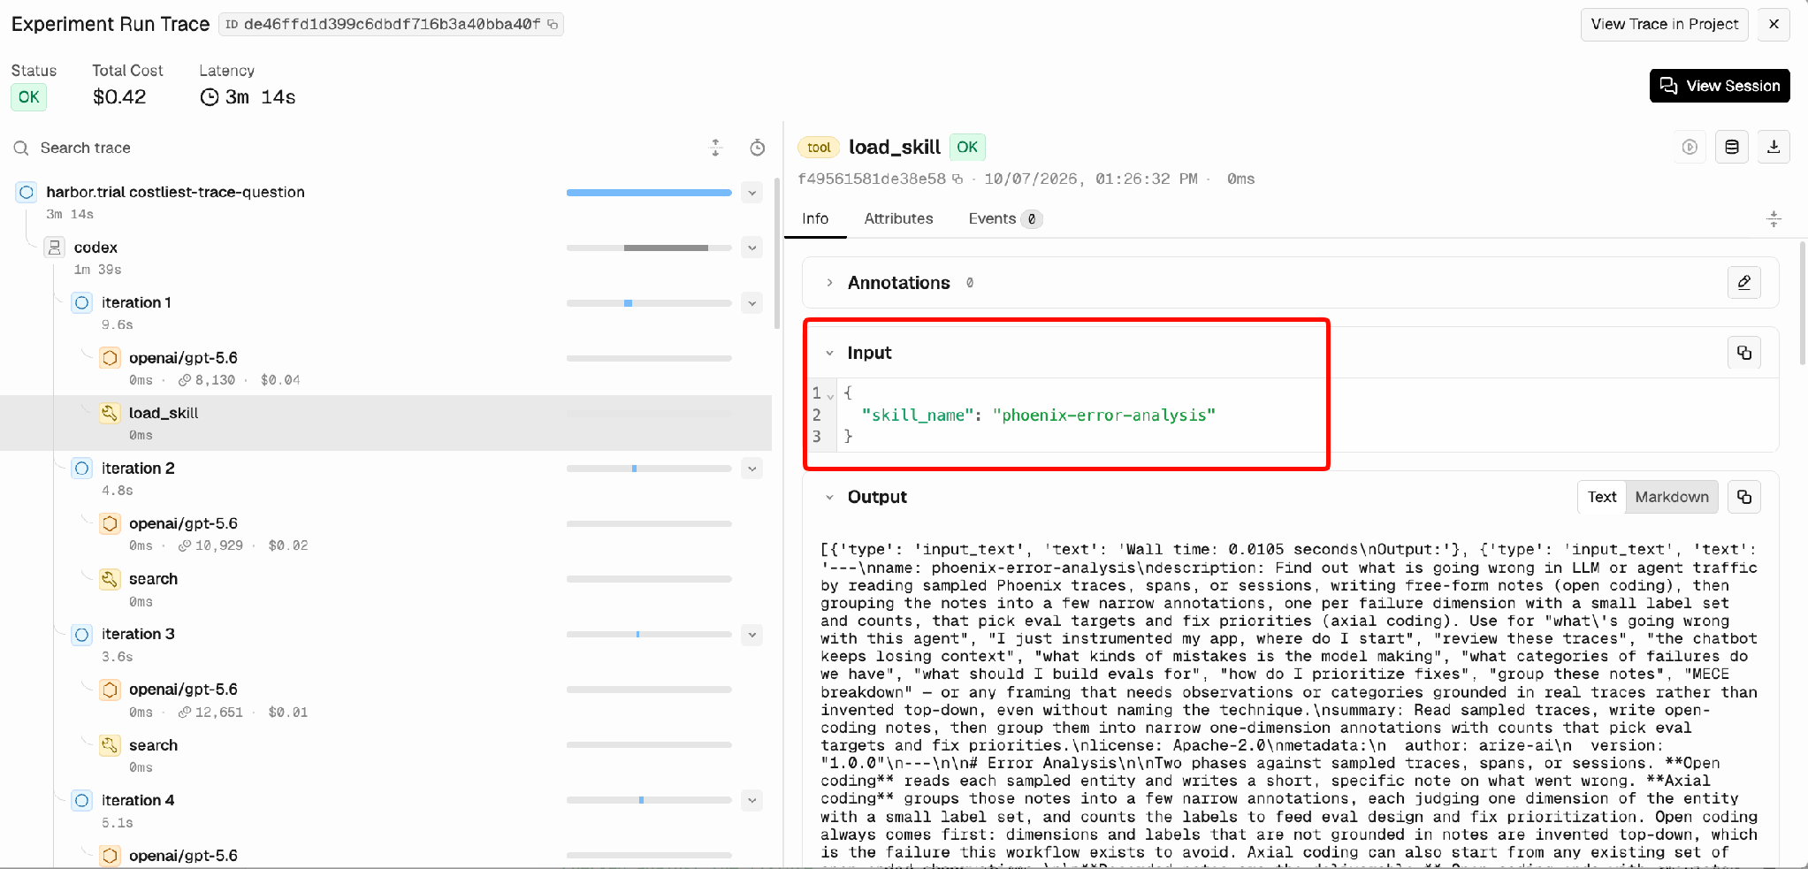Screen dimensions: 1808x869
Task: Open the Events tab
Action: coord(1005,218)
